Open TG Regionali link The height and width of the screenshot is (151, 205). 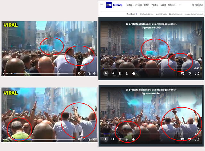click(x=197, y=5)
